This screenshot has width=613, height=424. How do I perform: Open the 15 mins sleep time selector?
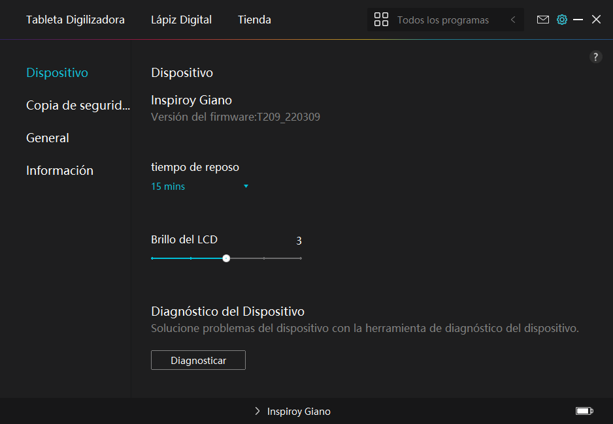pos(169,187)
